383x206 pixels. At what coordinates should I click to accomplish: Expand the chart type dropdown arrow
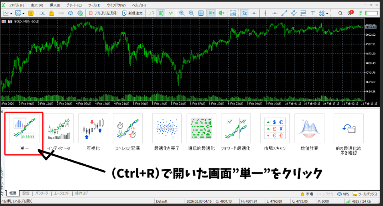click(x=12, y=13)
